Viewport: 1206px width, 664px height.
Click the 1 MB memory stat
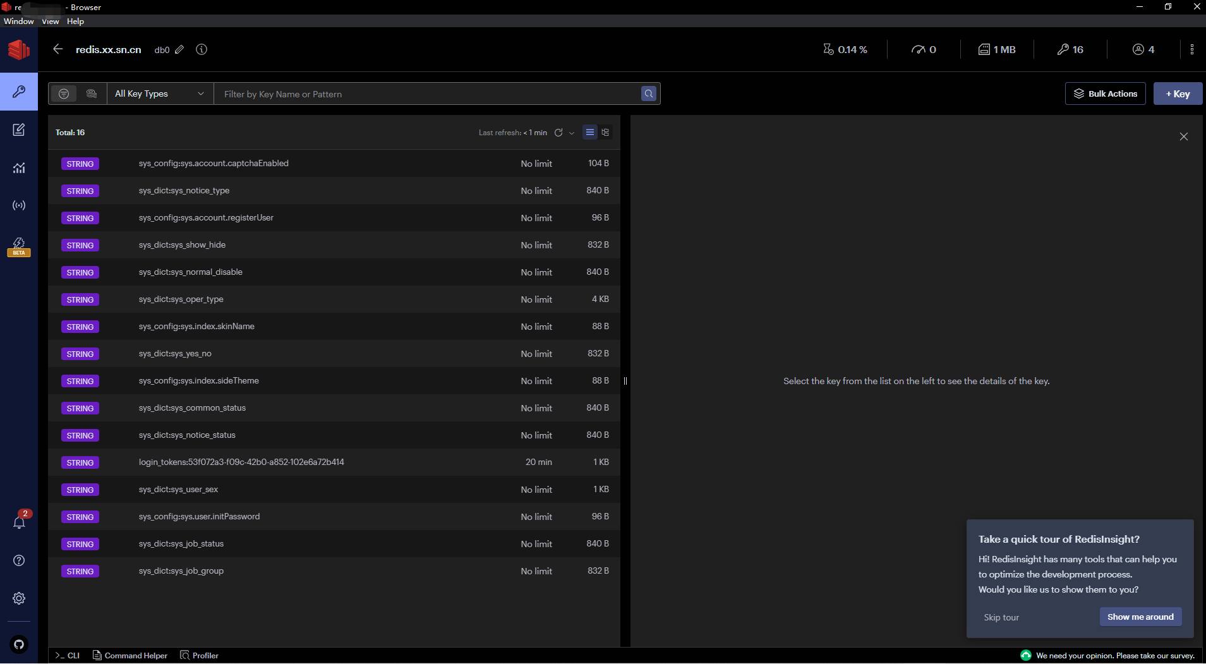tap(997, 49)
